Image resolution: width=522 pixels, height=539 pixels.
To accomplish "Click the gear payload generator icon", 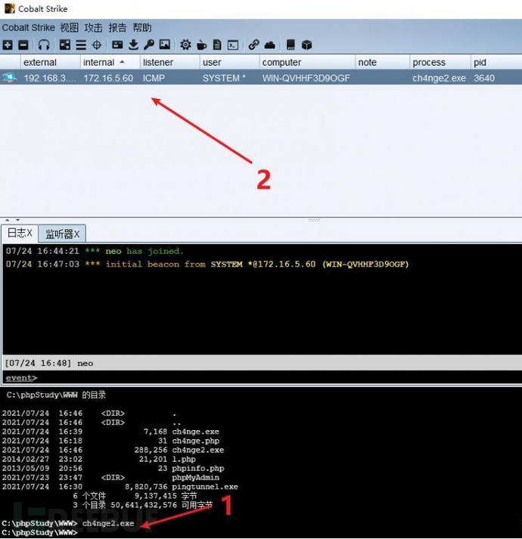I will pyautogui.click(x=185, y=45).
